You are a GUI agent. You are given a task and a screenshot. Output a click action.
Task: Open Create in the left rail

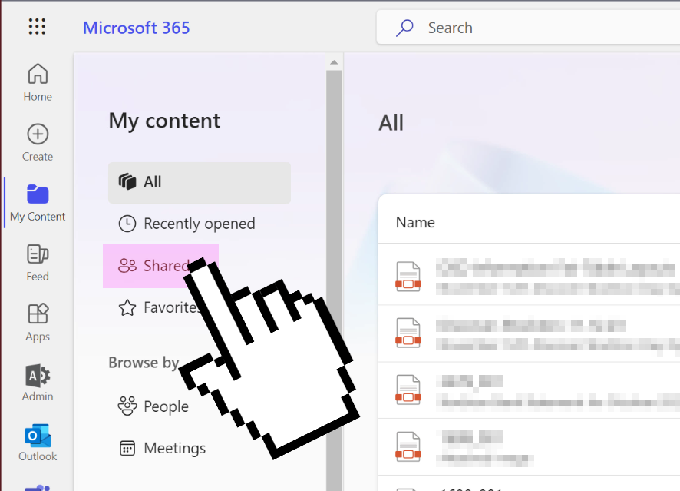click(x=38, y=142)
